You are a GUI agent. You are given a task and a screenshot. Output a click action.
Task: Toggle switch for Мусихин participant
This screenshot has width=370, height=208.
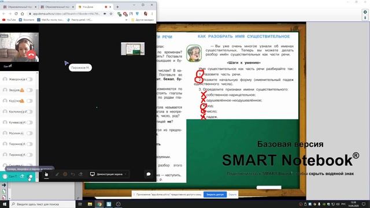29,133
